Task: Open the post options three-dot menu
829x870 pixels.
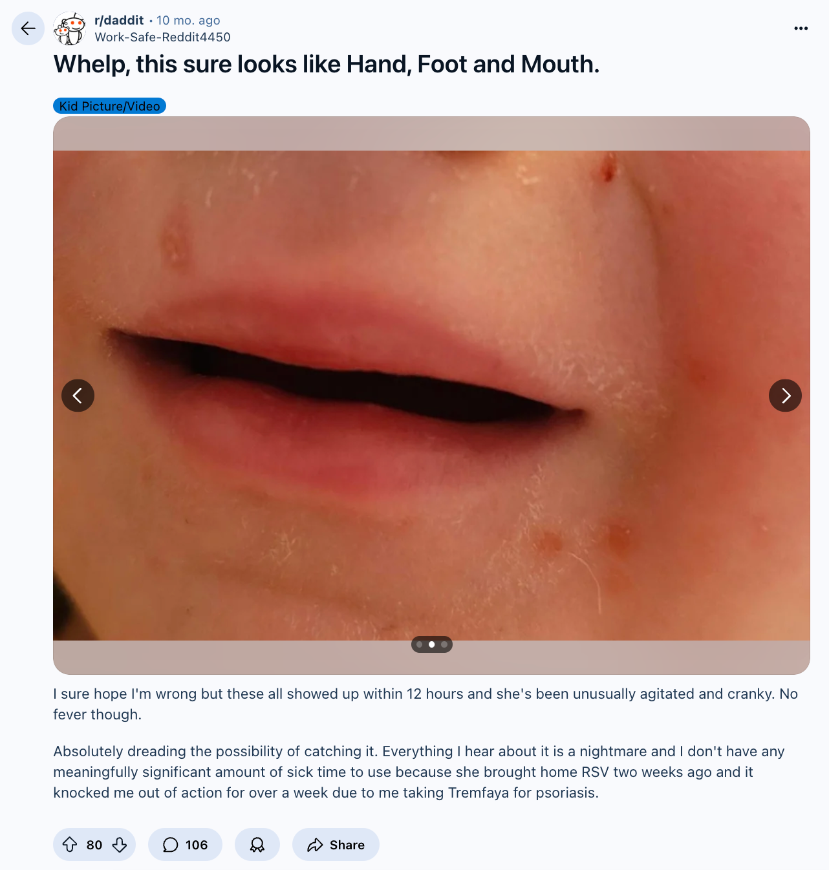Action: [801, 28]
